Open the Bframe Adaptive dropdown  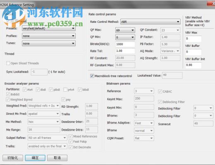tap(144, 123)
